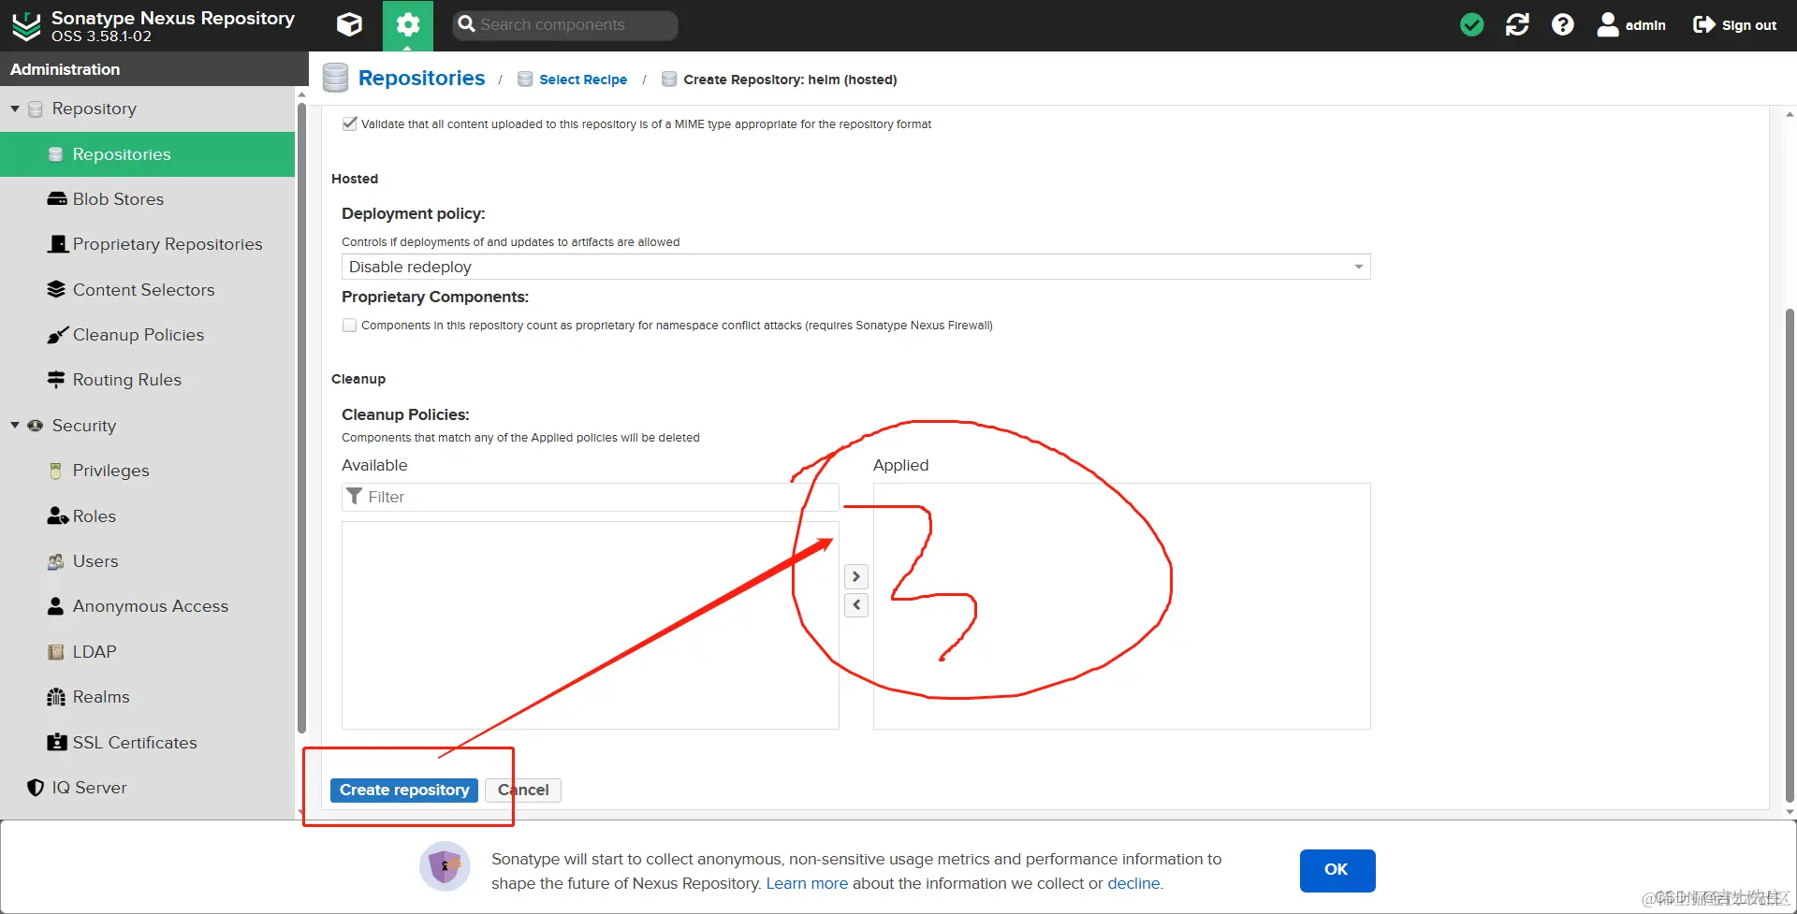Click the sidebar vertical scrollbar
Screen dimensions: 1797x914
[301, 417]
